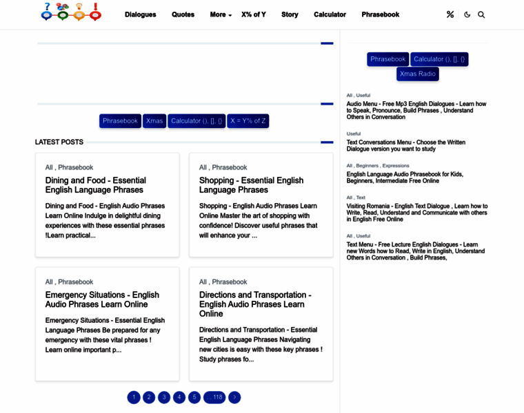Open the percent calculator icon

click(x=450, y=14)
